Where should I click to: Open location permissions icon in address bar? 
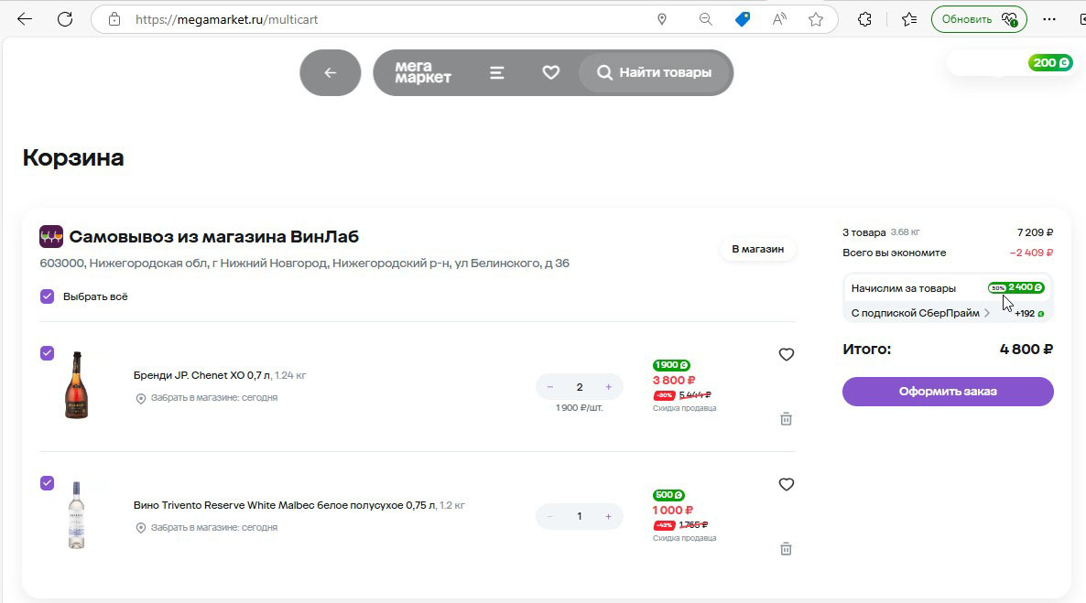[662, 19]
